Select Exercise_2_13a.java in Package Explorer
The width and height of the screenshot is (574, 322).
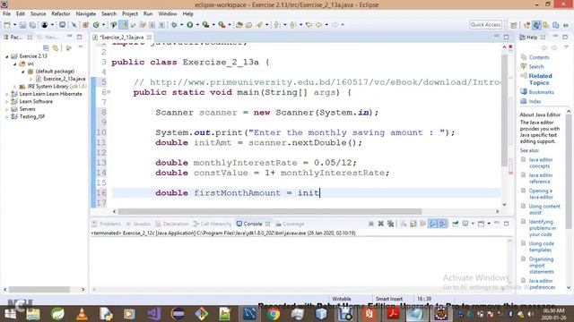tap(64, 79)
